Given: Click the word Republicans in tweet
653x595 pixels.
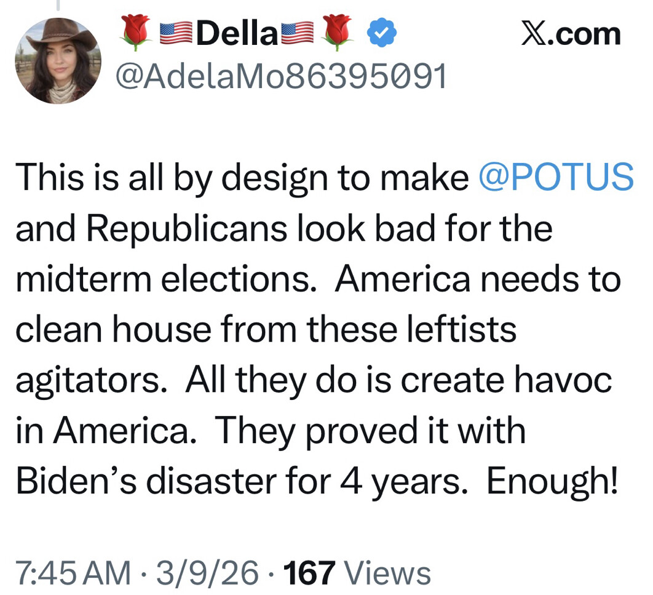Looking at the screenshot, I should (x=186, y=228).
